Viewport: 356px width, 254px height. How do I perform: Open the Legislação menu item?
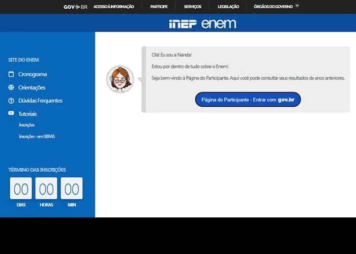tap(228, 7)
